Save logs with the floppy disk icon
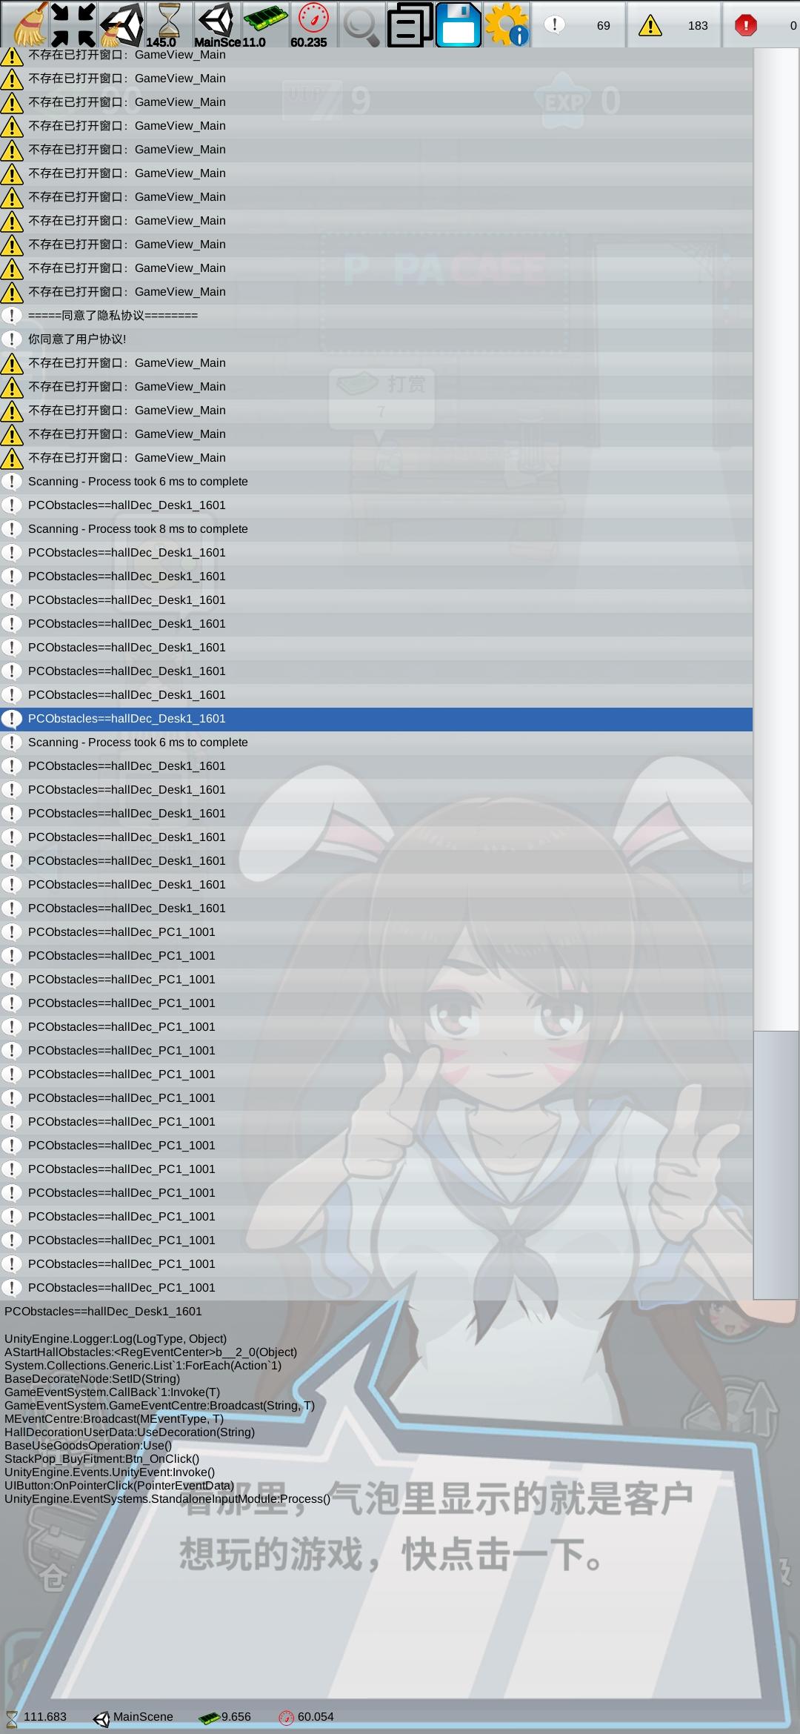800x1734 pixels. (x=458, y=24)
